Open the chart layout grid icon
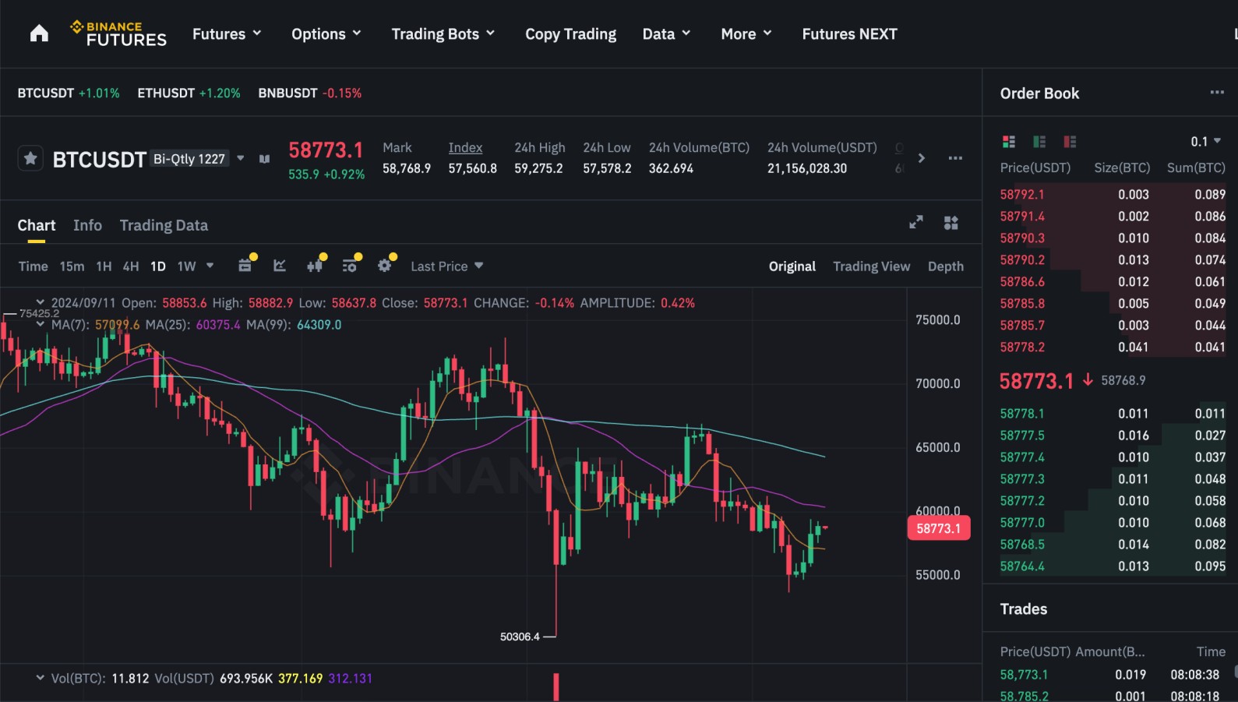 tap(951, 223)
